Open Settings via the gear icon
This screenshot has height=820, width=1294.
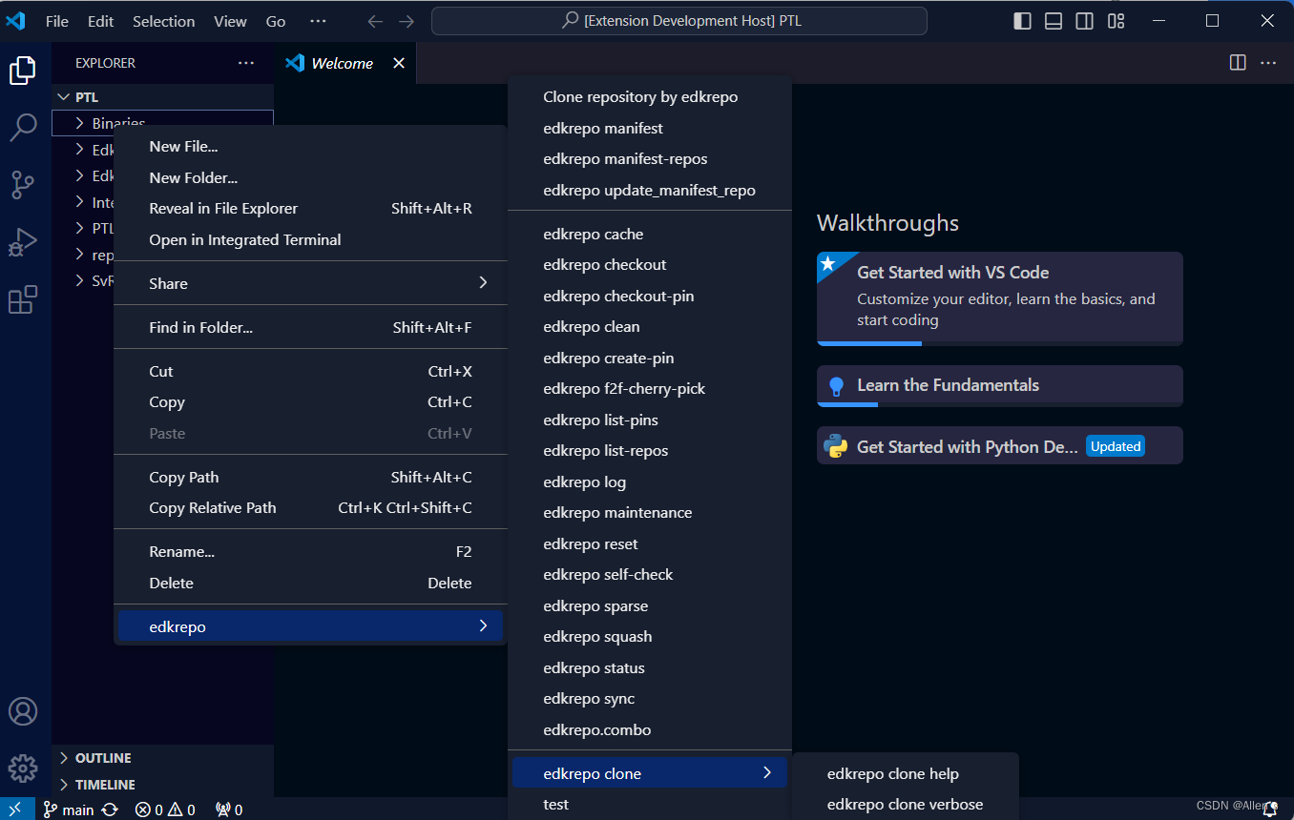pos(23,768)
